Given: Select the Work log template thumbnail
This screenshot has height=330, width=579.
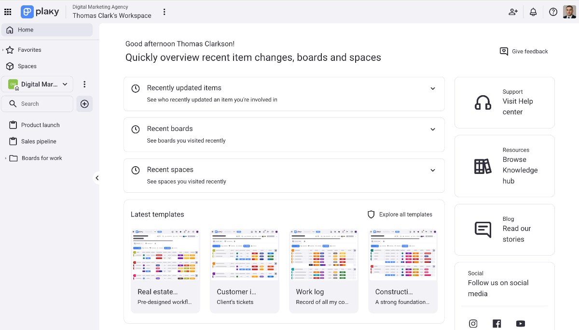Looking at the screenshot, I should [323, 255].
